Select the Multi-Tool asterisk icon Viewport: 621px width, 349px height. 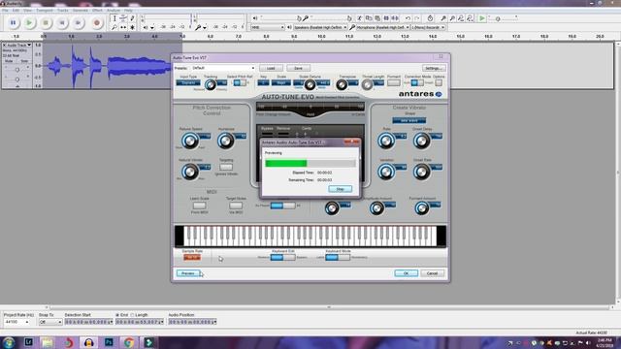click(x=132, y=27)
